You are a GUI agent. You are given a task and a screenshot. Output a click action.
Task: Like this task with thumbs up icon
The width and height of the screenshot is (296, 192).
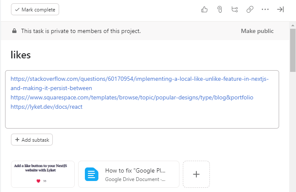[x=204, y=9]
